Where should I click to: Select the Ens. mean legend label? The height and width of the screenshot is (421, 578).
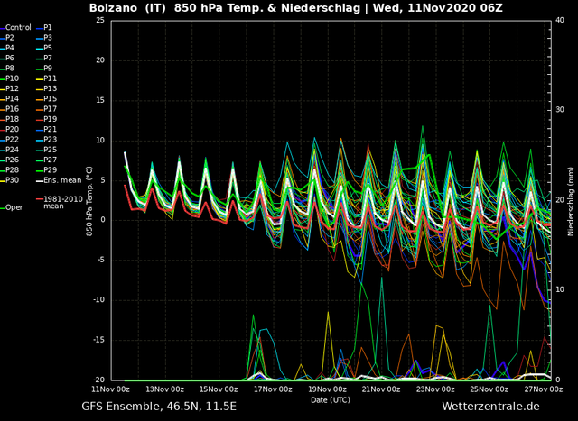click(x=62, y=180)
